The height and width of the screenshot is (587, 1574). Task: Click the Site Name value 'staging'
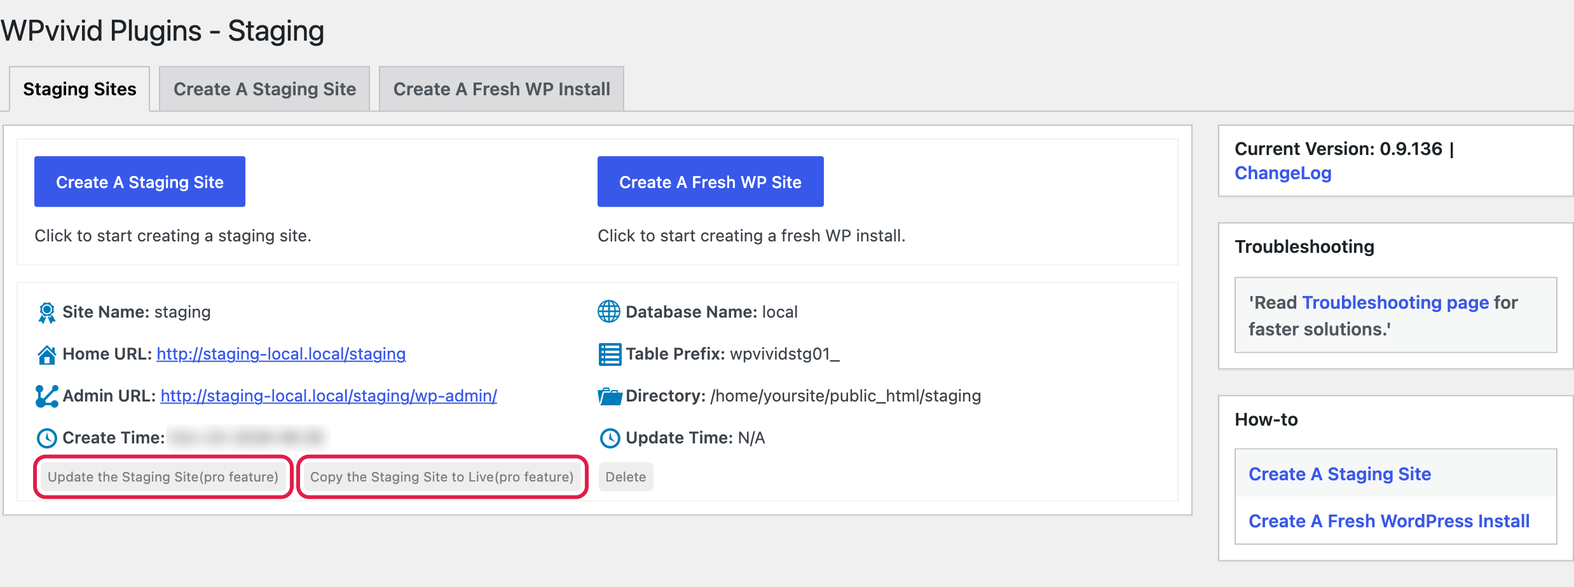pos(182,312)
